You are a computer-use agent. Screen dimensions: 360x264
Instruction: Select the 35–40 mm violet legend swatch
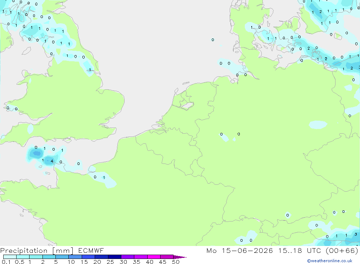coord(141,257)
